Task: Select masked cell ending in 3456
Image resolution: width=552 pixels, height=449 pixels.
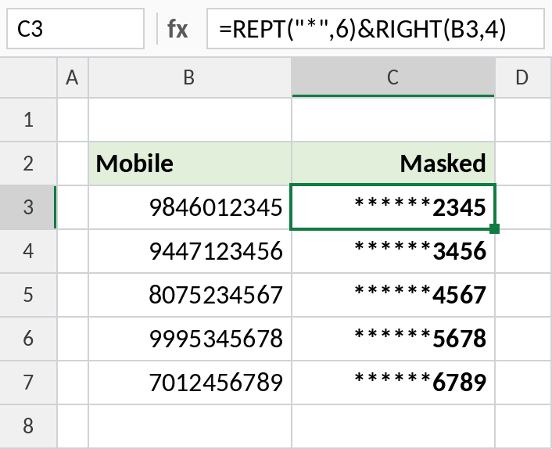Action: [x=393, y=251]
